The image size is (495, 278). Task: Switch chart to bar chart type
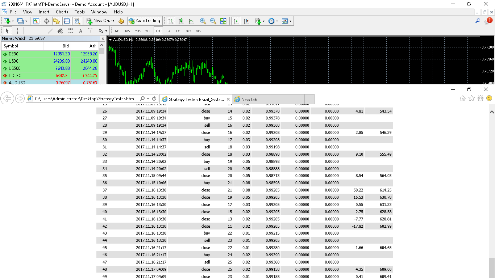click(x=171, y=21)
